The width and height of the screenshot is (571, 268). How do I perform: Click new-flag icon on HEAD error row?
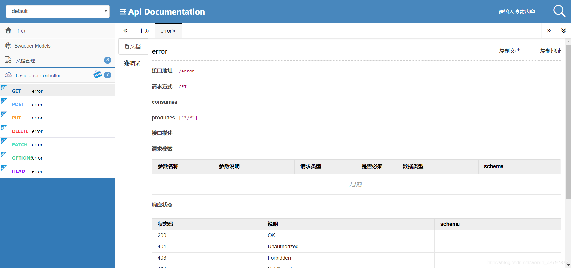(4, 168)
